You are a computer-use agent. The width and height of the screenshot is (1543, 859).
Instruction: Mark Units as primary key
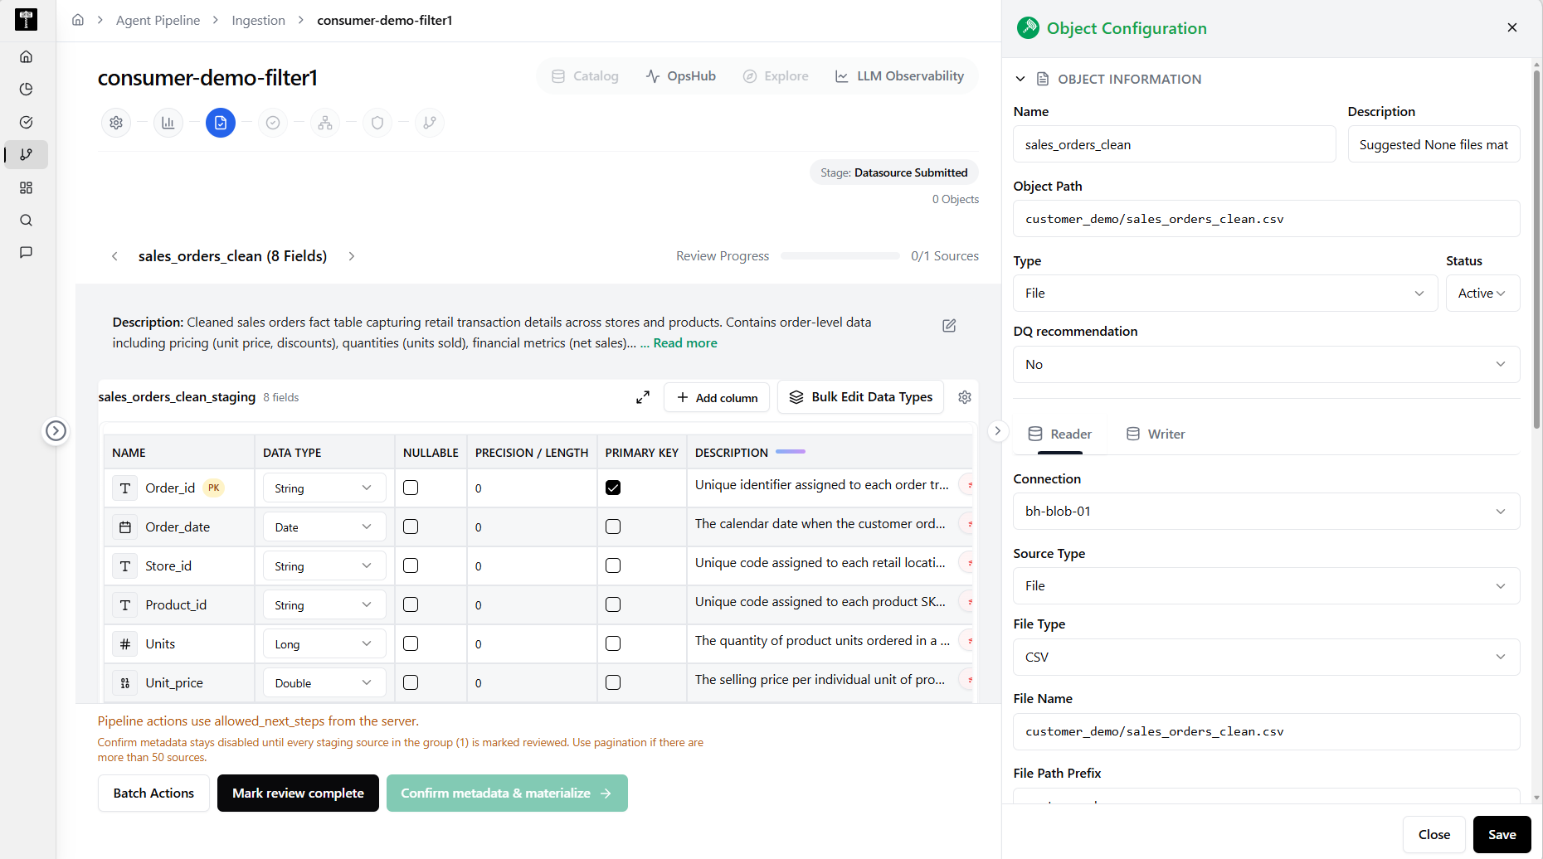613,643
